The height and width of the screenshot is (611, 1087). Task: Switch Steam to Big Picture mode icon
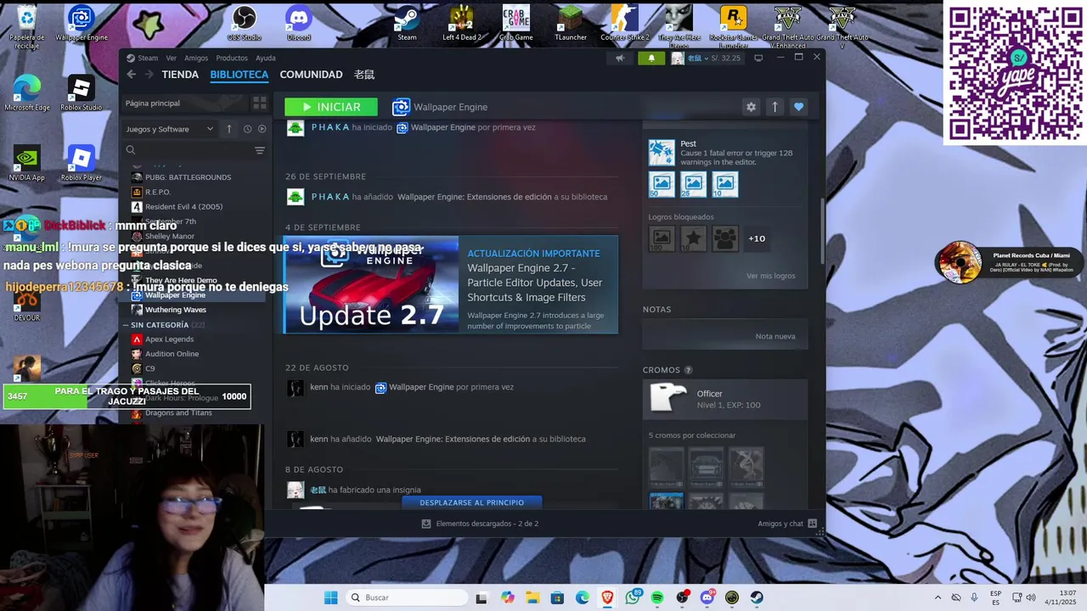click(758, 58)
